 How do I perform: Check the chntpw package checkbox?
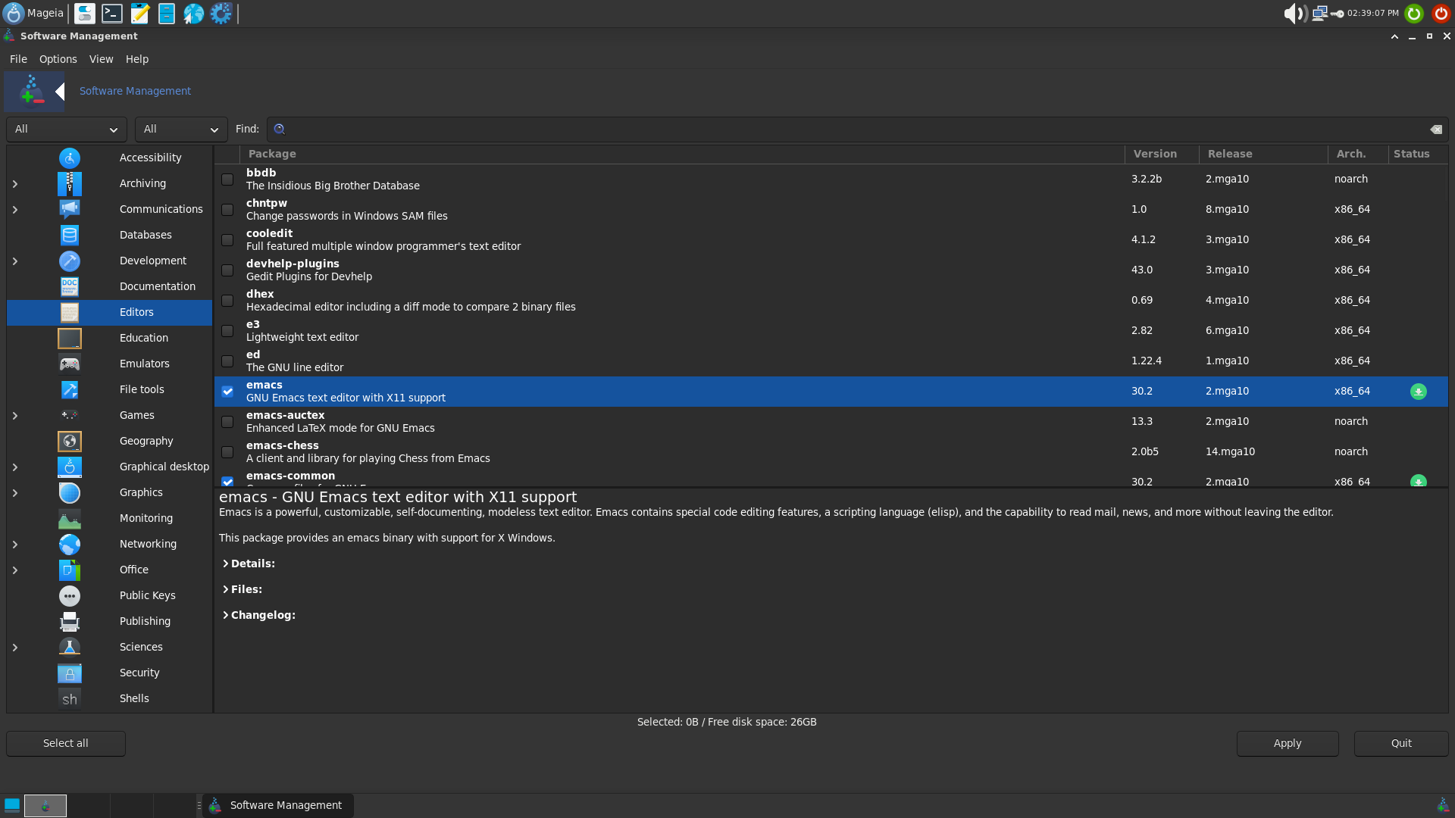(x=227, y=210)
